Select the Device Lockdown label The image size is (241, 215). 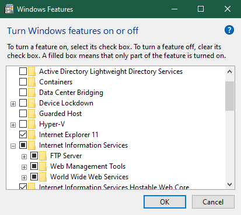tap(66, 103)
